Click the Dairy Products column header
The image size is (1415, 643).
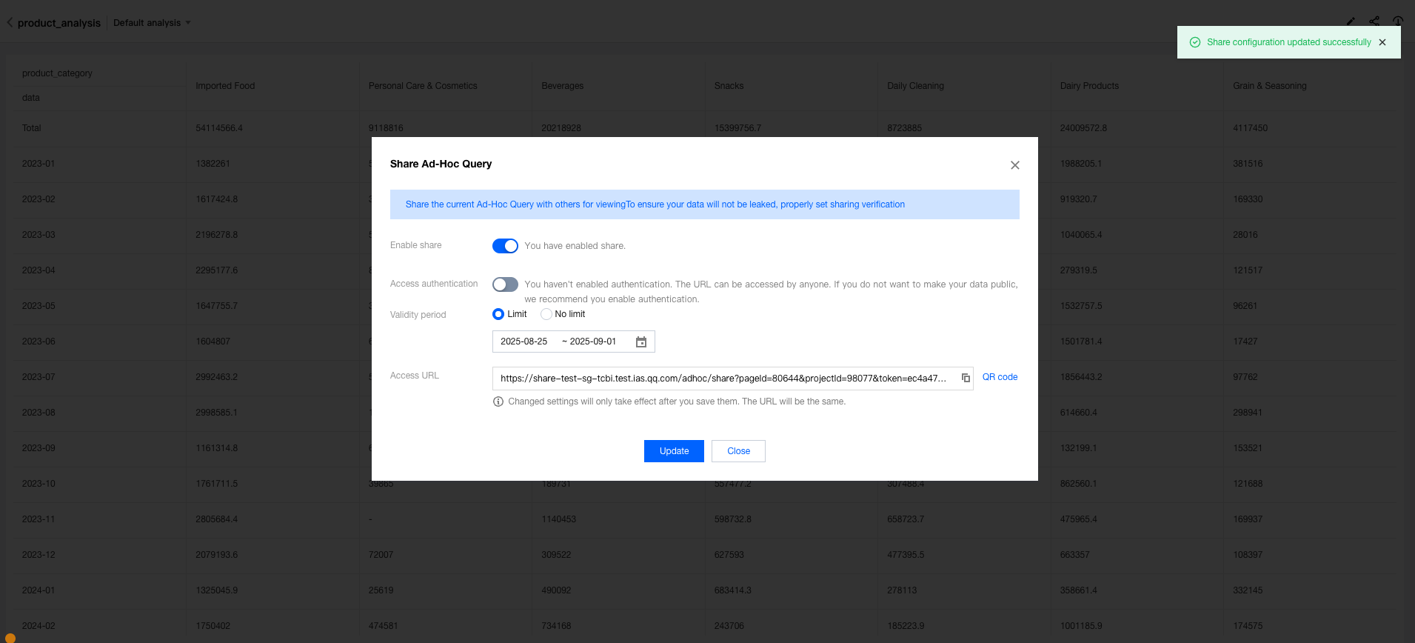tap(1089, 86)
